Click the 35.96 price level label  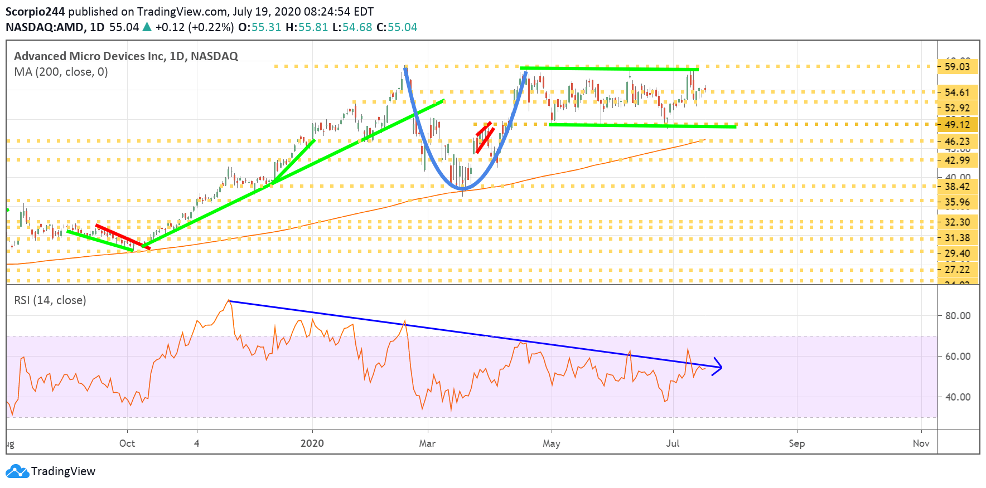point(958,203)
